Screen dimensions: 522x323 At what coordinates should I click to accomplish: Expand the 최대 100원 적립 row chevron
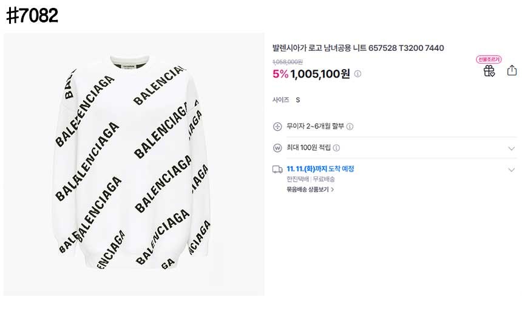click(x=511, y=148)
